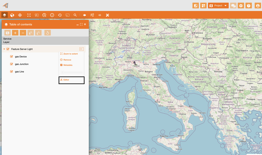262x155 pixels.
Task: Go to previous extent with left arrow
Action: (x=84, y=15)
